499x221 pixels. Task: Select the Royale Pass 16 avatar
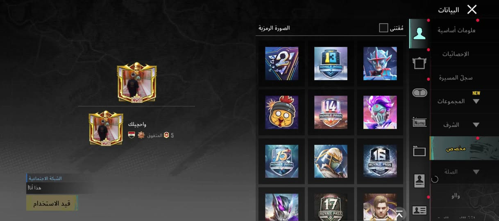380,161
